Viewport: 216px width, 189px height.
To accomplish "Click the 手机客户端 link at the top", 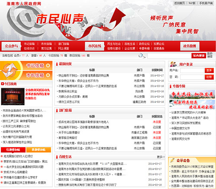I will (x=206, y=3).
